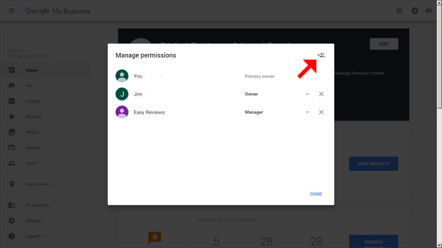Click the EDIT button on the business card
Screen dimensions: 442x248
[384, 44]
